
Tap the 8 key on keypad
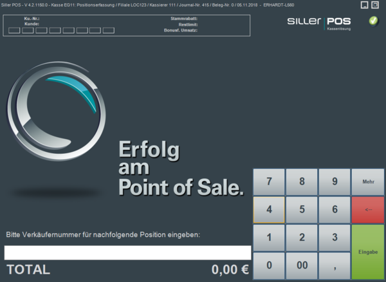[302, 182]
